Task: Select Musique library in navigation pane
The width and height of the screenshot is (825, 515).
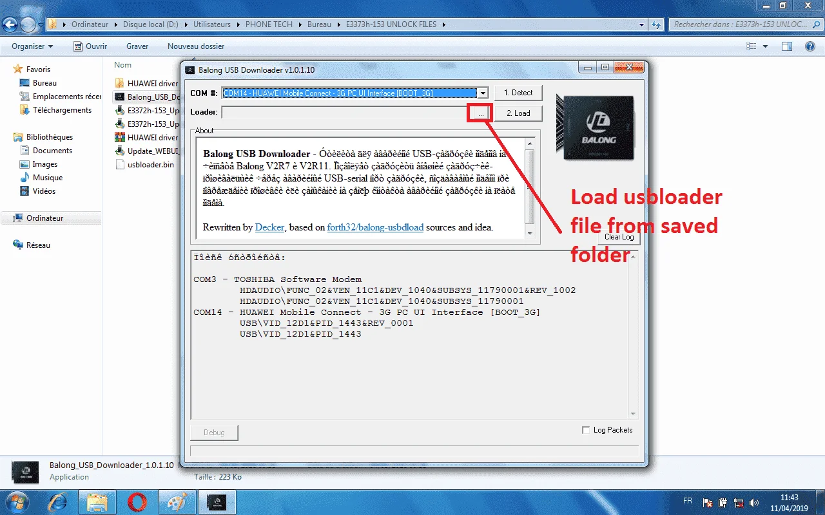Action: (x=48, y=178)
